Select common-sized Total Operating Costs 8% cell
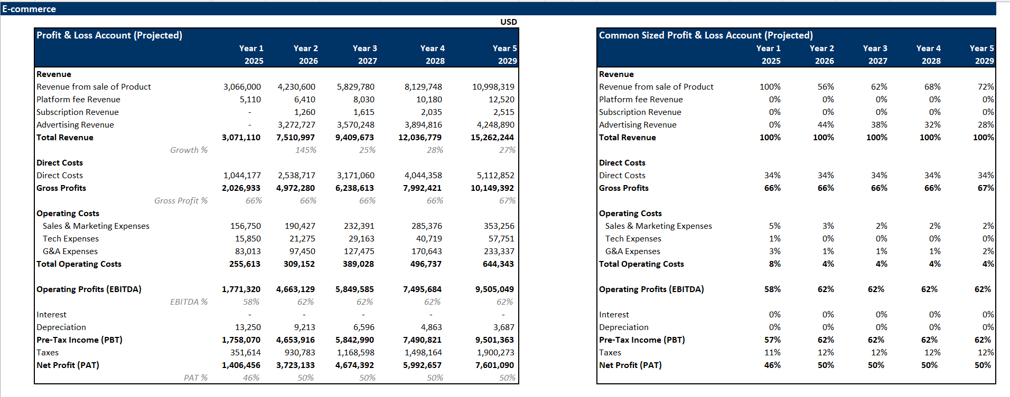This screenshot has height=397, width=1010. pyautogui.click(x=774, y=264)
